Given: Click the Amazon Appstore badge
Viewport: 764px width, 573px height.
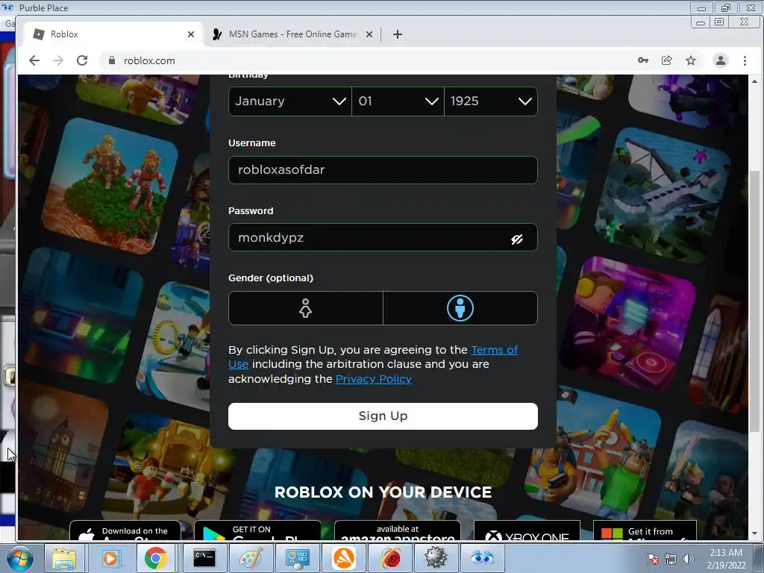Looking at the screenshot, I should (x=398, y=530).
